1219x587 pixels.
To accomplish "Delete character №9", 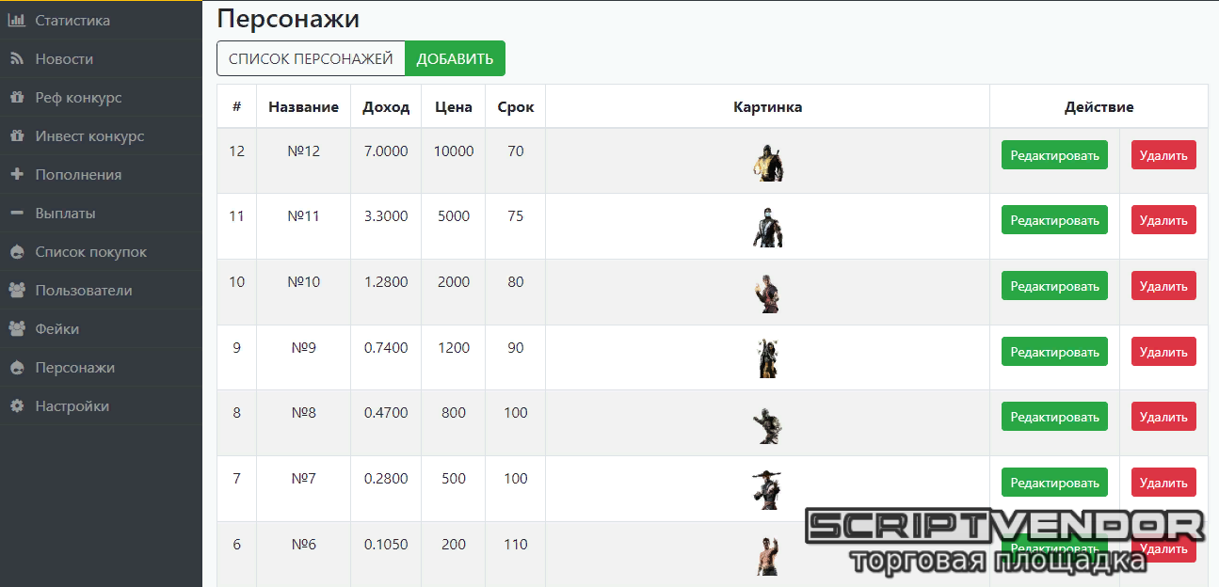I will click(x=1163, y=352).
